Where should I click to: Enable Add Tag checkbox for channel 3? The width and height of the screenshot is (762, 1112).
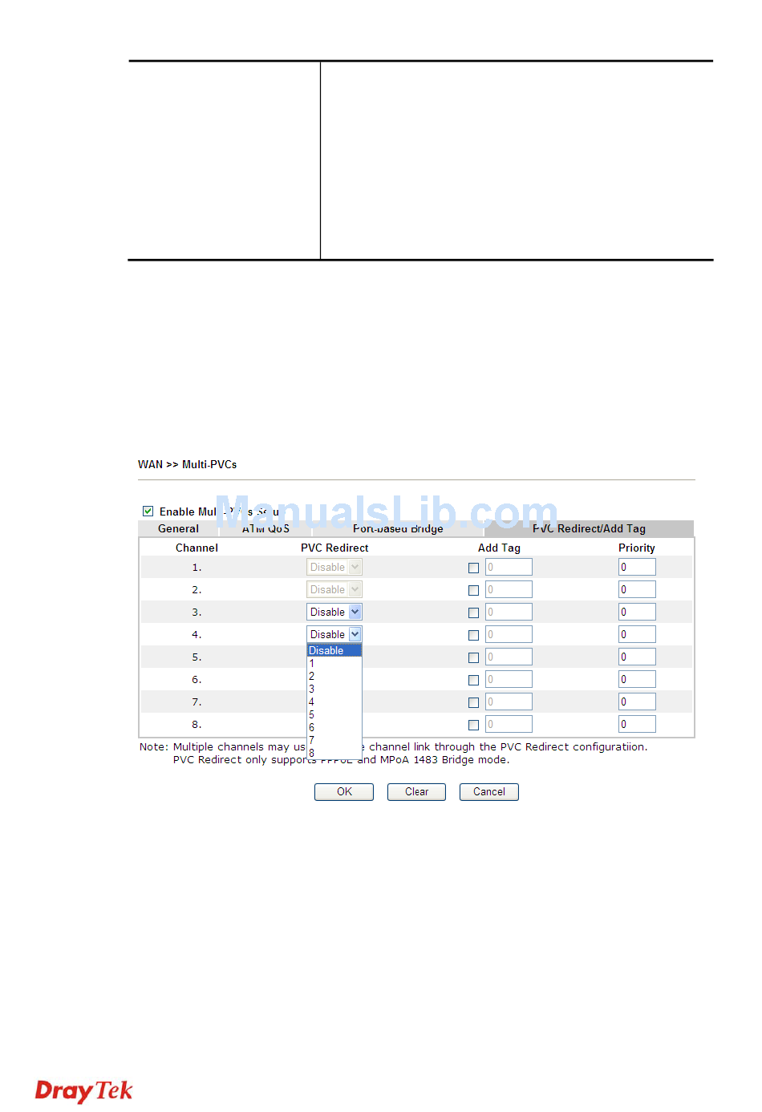pyautogui.click(x=473, y=613)
